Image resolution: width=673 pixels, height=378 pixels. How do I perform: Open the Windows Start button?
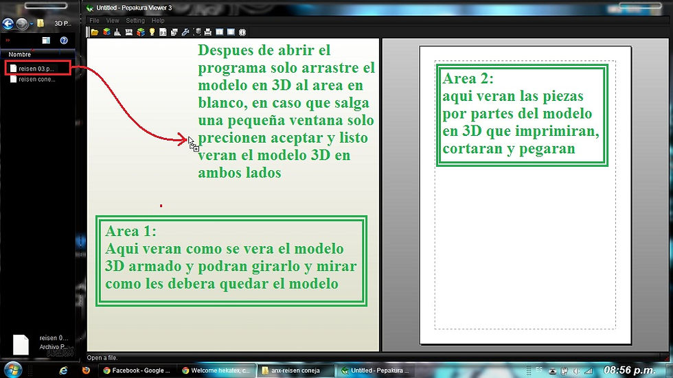[x=12, y=370]
